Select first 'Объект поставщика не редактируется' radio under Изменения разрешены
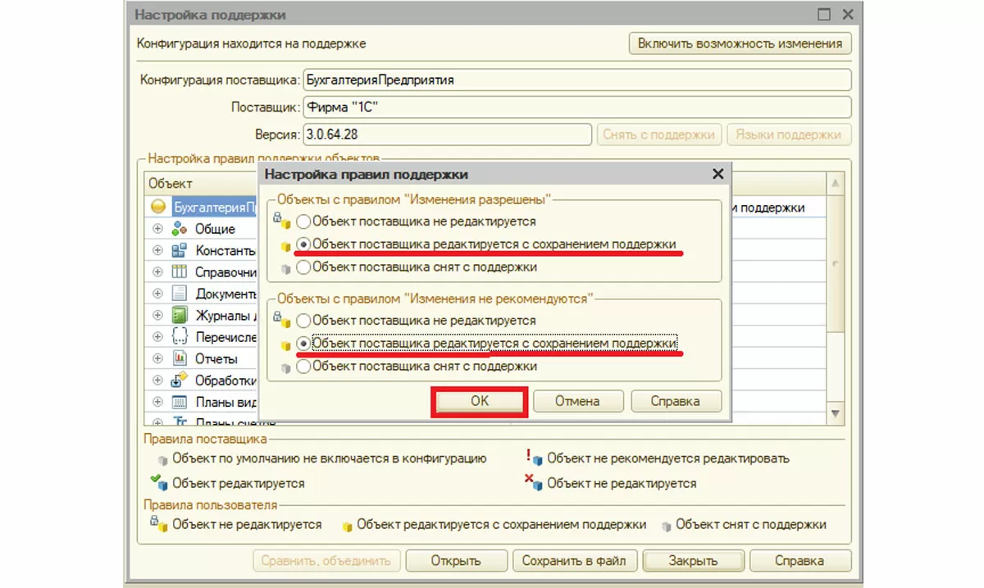984x588 pixels. click(x=304, y=221)
